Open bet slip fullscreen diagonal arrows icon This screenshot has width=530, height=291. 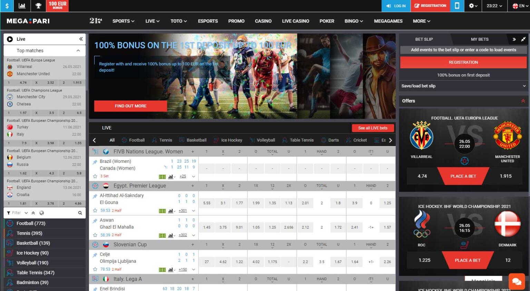coord(523,39)
